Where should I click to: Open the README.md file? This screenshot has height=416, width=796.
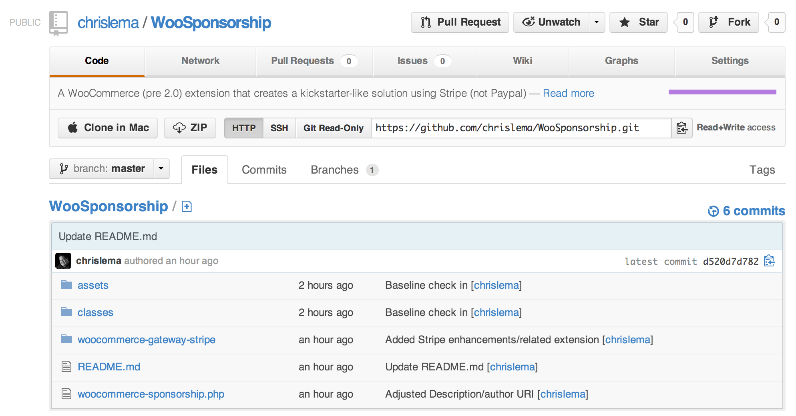click(x=109, y=366)
